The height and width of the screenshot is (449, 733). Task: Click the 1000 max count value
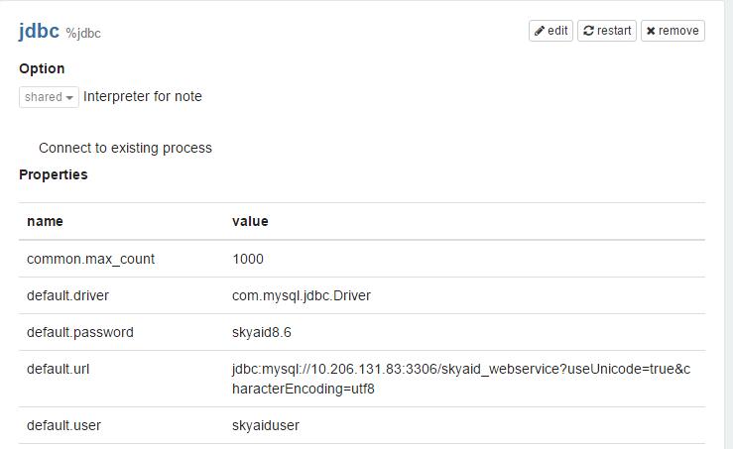pyautogui.click(x=248, y=259)
